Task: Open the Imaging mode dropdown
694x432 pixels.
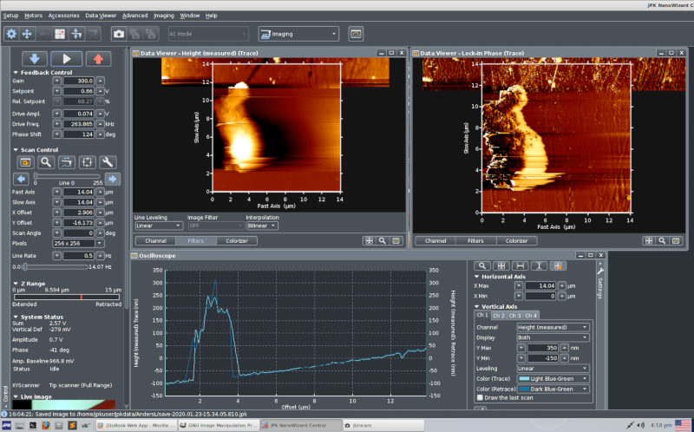Action: click(298, 34)
